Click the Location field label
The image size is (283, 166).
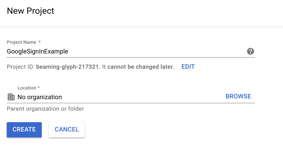tap(26, 88)
